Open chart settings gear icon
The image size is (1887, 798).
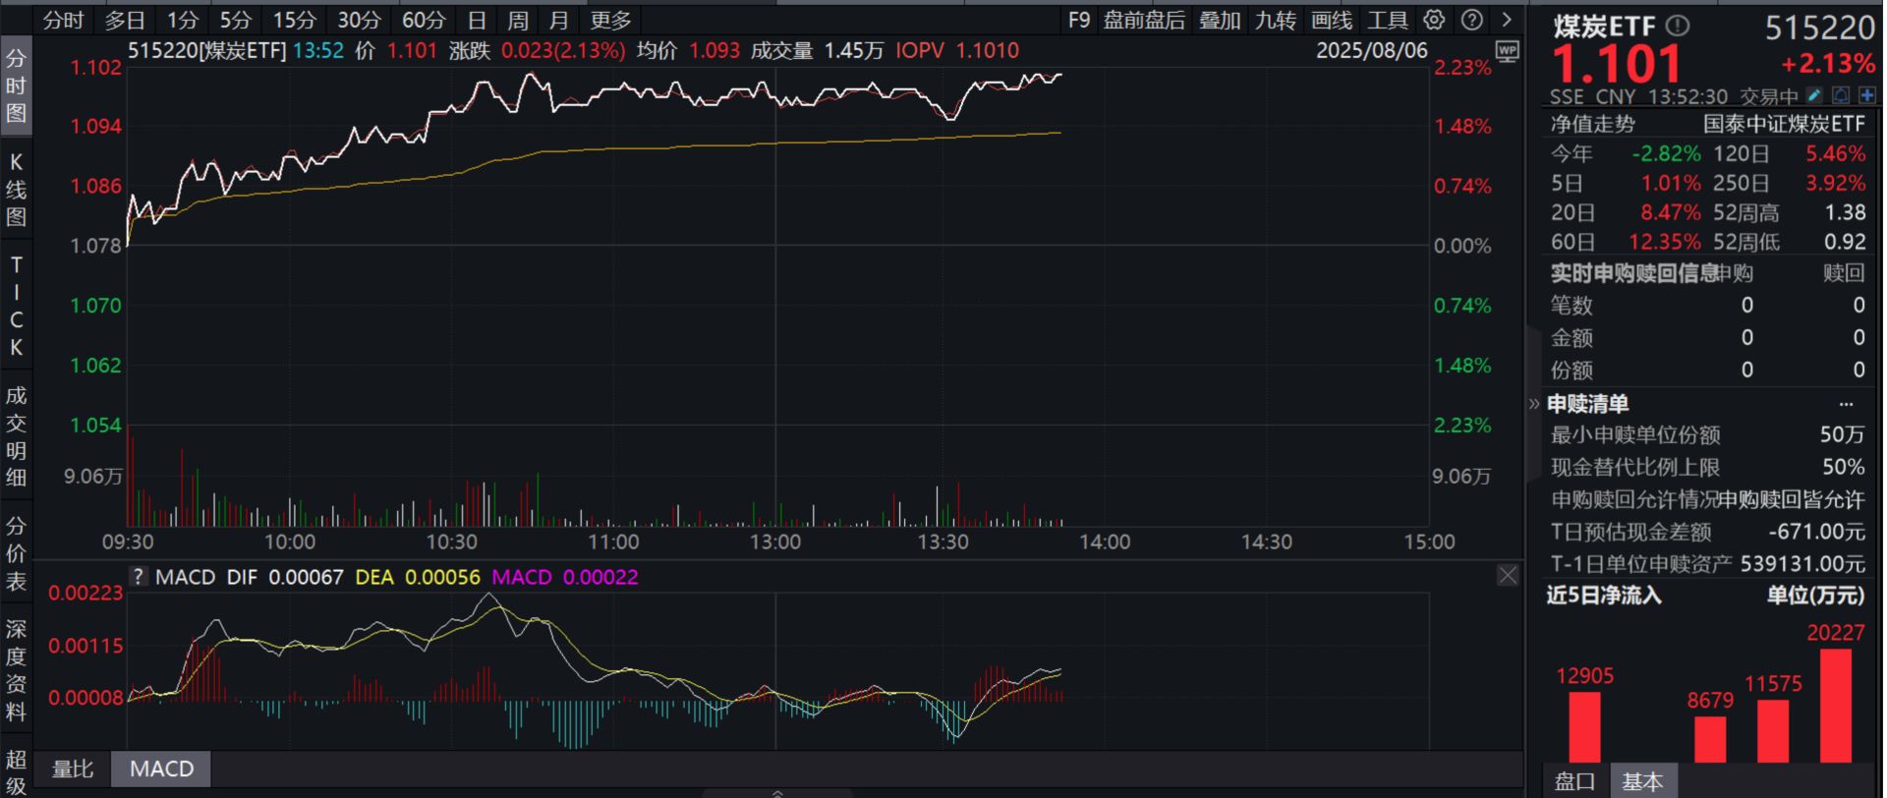(x=1434, y=20)
